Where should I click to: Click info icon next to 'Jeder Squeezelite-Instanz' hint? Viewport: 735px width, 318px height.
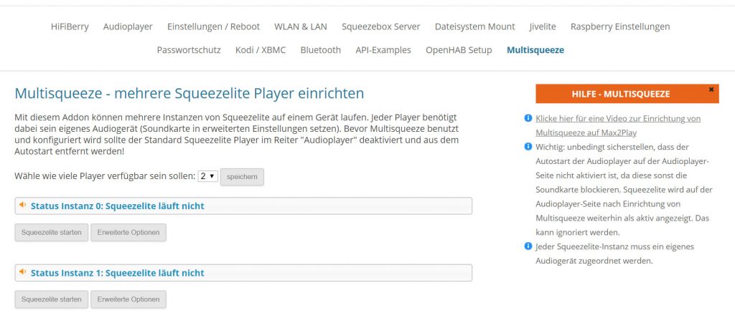tap(528, 246)
